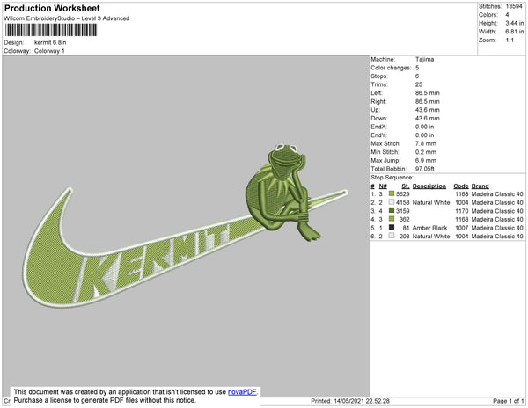The height and width of the screenshot is (408, 528).
Task: Click the 'Colorway 1' value
Action: pos(49,51)
